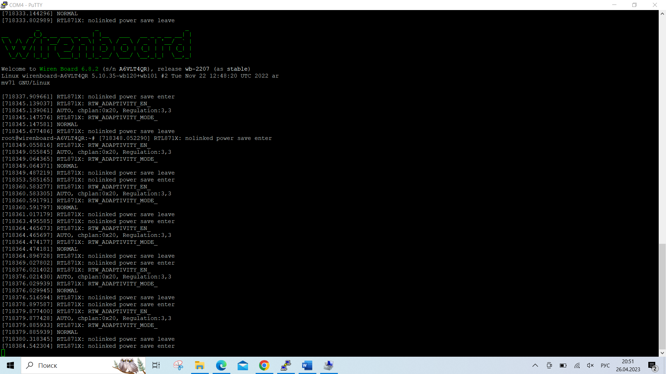Switch to Microsoft Word in the taskbar
The width and height of the screenshot is (666, 374).
coord(307,365)
